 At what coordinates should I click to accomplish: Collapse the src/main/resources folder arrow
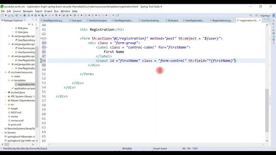pos(6,72)
